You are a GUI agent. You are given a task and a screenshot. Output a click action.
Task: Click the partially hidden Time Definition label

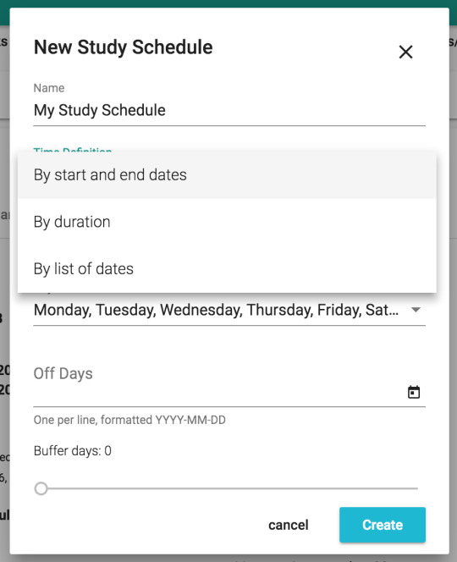pyautogui.click(x=73, y=150)
